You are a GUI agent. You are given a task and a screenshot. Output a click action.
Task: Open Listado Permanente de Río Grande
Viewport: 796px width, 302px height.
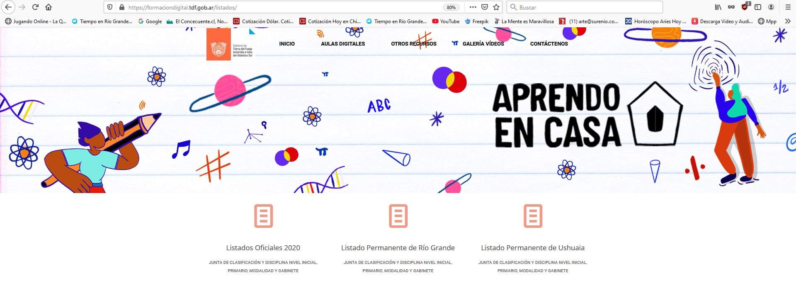click(x=398, y=248)
